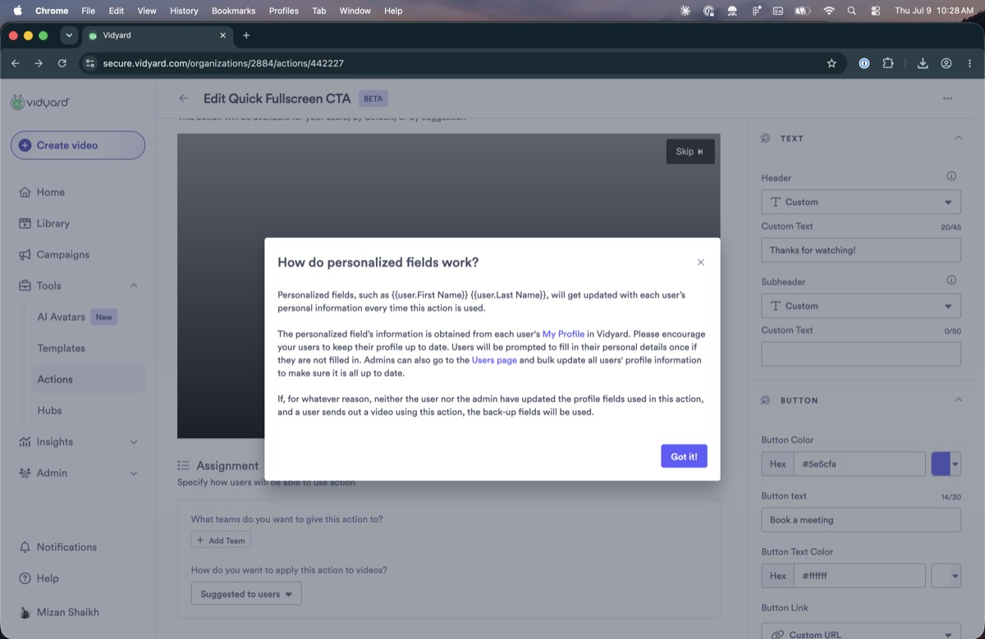Click the BETA badge
Image resolution: width=985 pixels, height=639 pixels.
373,98
